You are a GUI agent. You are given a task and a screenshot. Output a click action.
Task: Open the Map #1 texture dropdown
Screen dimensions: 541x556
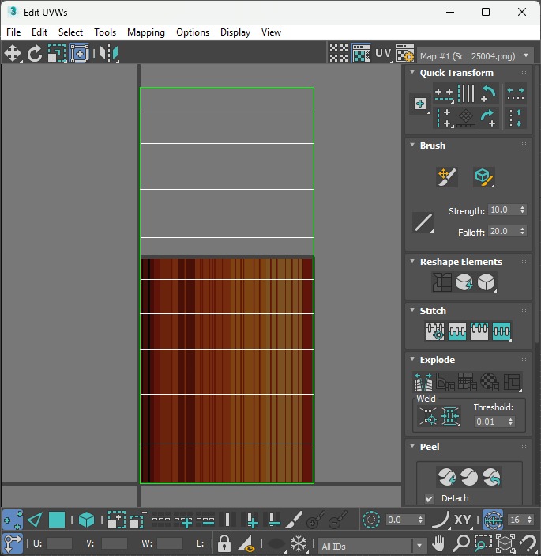point(475,56)
